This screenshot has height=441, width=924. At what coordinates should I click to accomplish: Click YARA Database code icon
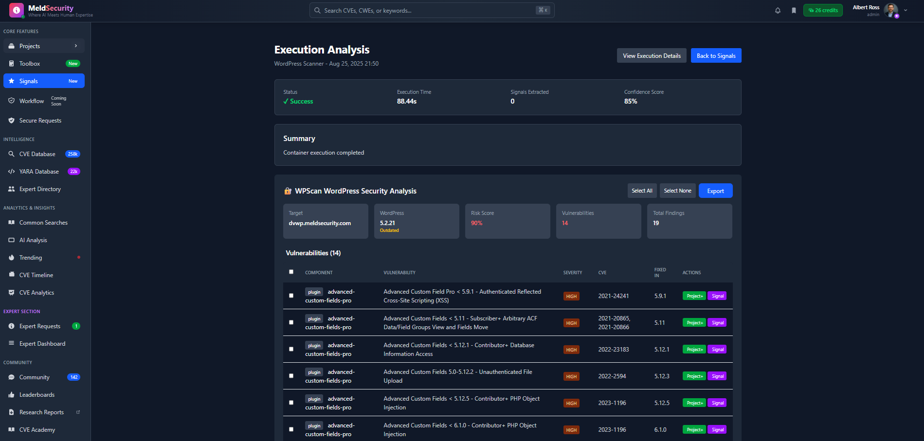tap(12, 172)
